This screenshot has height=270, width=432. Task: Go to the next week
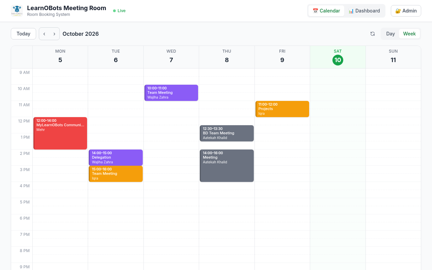click(x=54, y=34)
